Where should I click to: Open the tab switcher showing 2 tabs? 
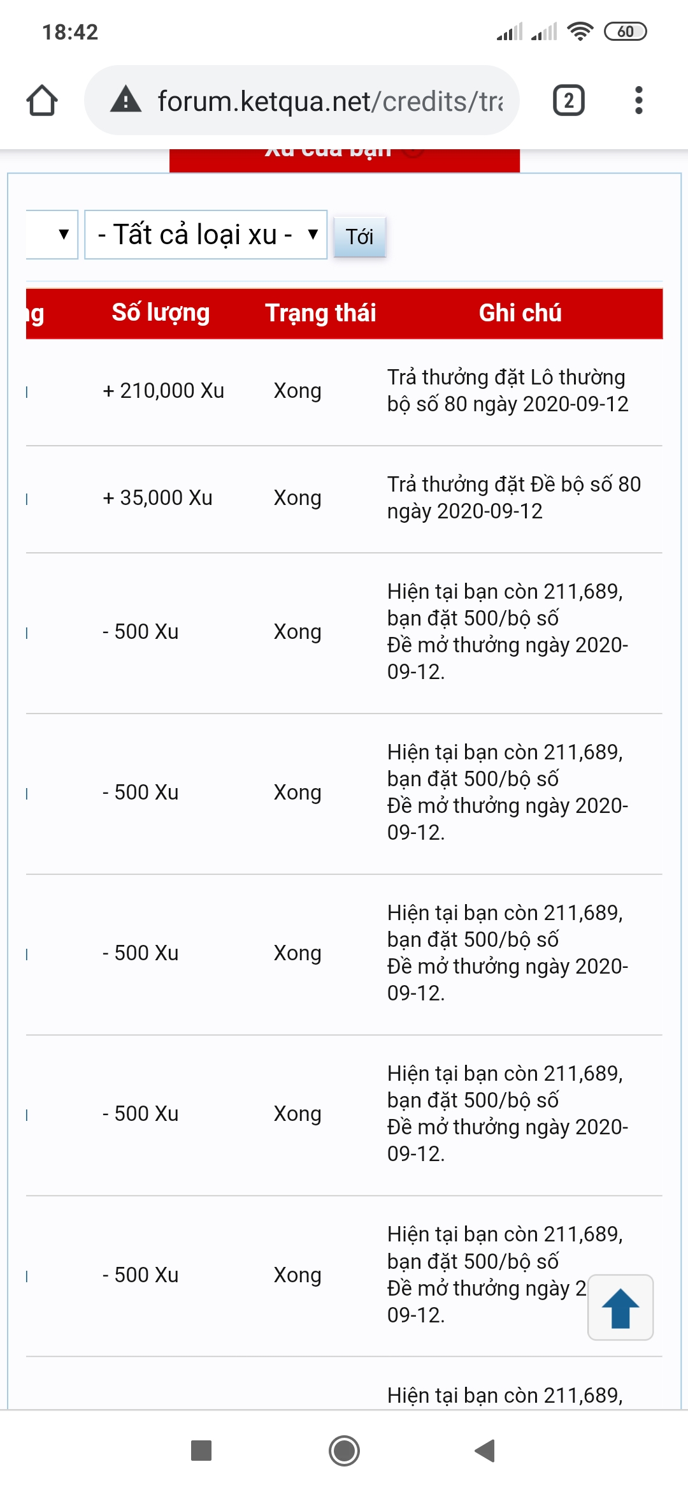568,101
